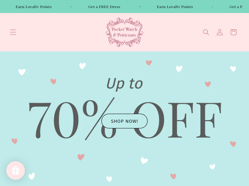Click the white heart beside the gift widget
249x186 pixels.
tap(32, 176)
